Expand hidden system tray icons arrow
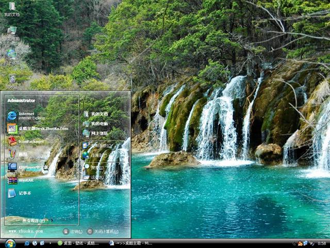Screen dimensions: 330x248 click(294, 243)
